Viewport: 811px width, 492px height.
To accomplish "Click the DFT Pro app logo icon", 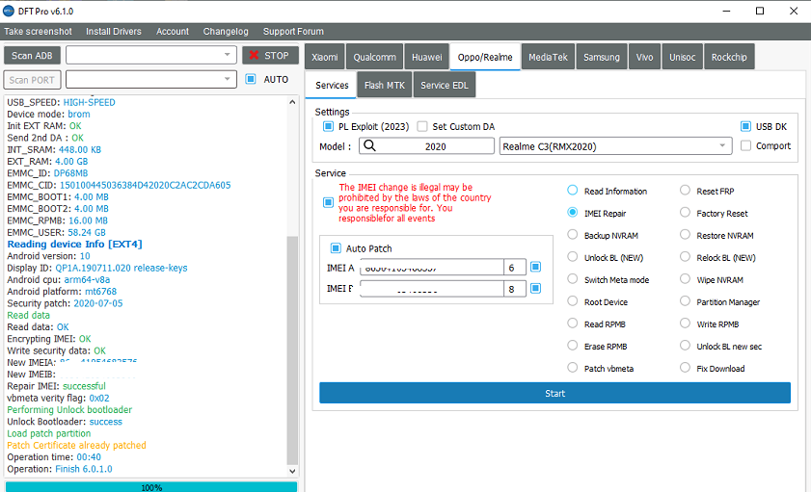I will click(9, 11).
